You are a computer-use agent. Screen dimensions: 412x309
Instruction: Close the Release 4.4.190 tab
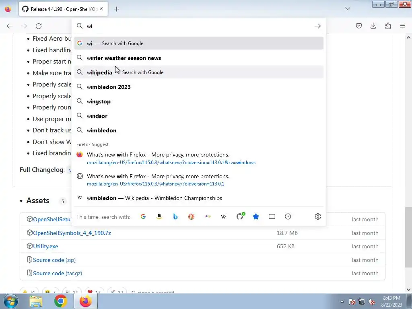coord(101,9)
